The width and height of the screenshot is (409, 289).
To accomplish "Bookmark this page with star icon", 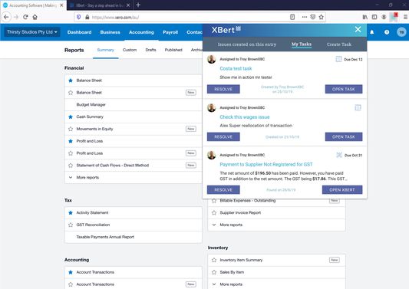I will 321,17.
